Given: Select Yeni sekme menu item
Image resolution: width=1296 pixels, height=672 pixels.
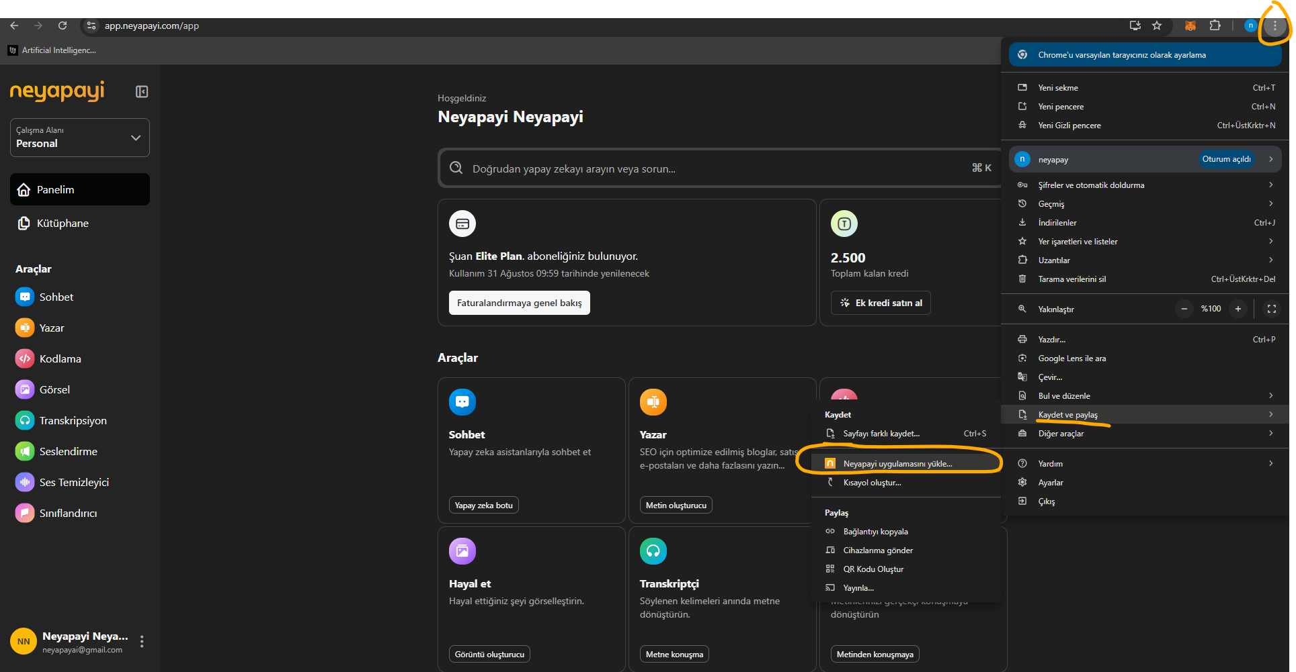Looking at the screenshot, I should pyautogui.click(x=1145, y=87).
